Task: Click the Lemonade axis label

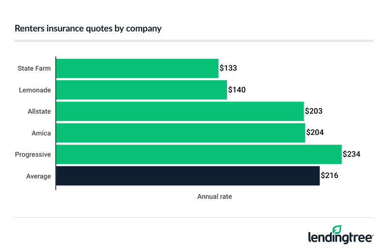Action: click(x=35, y=90)
